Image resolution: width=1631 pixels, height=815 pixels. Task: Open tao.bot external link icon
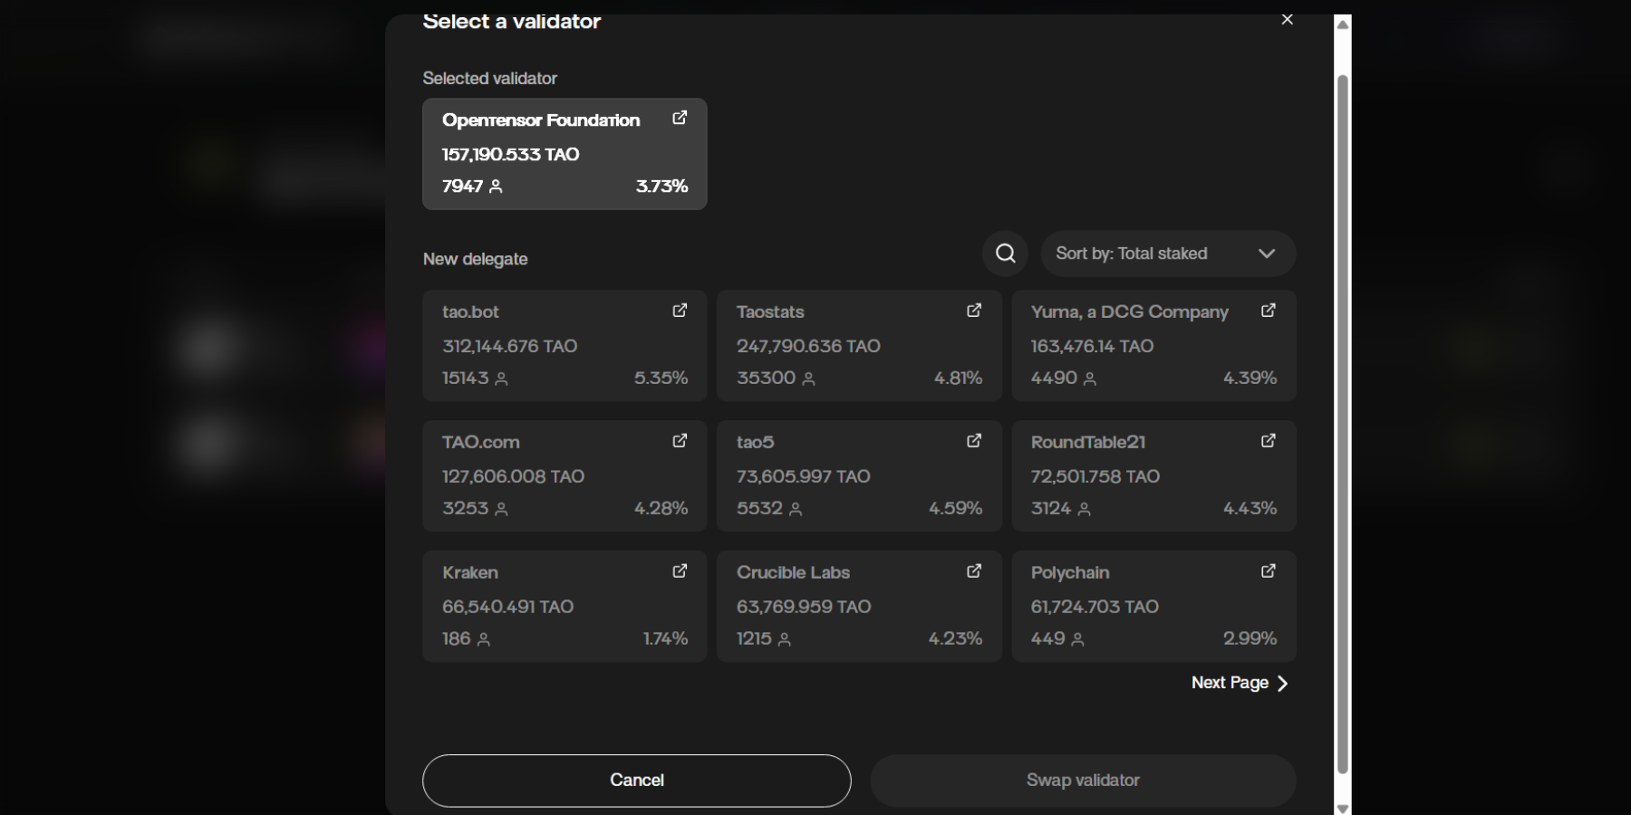coord(680,311)
